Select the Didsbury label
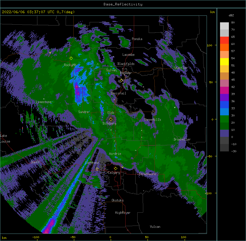 (x=110, y=123)
